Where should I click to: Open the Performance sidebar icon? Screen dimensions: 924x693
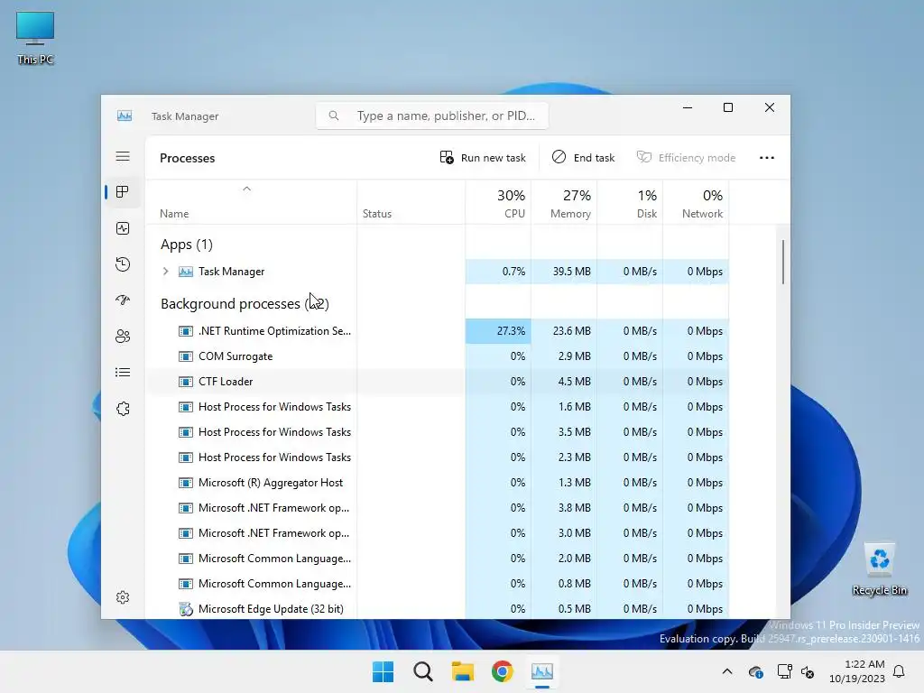coord(123,228)
